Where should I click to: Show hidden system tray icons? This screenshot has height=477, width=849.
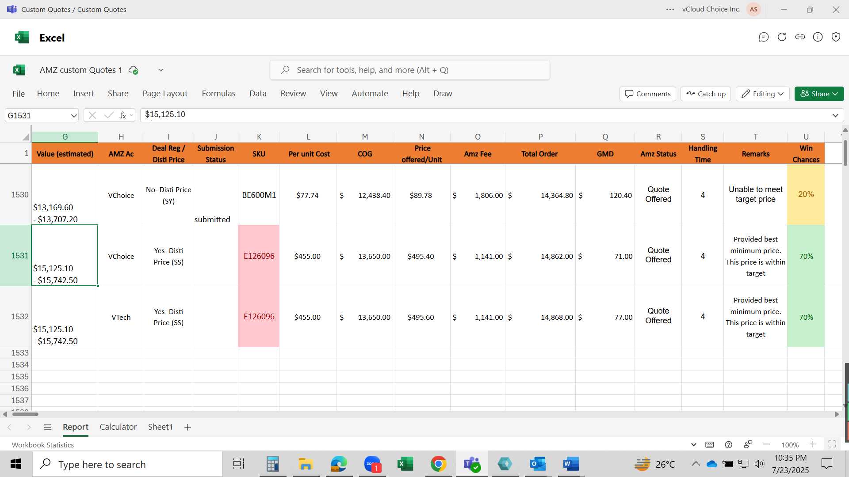click(696, 464)
